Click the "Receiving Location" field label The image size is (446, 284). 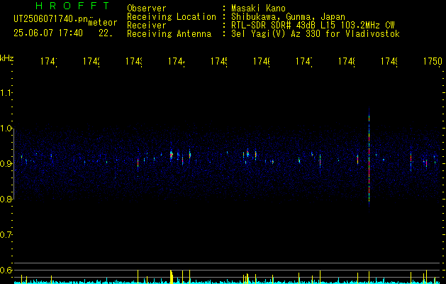pyautogui.click(x=172, y=17)
